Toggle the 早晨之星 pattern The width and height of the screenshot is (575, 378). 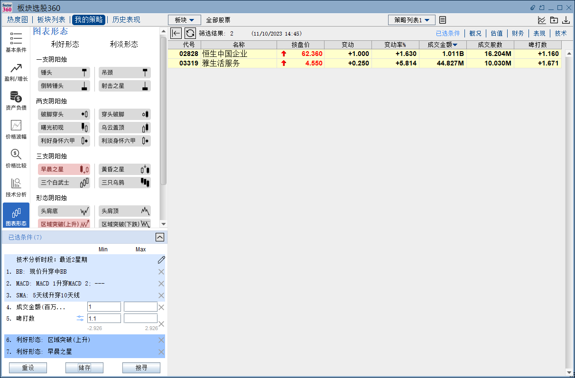pos(64,169)
